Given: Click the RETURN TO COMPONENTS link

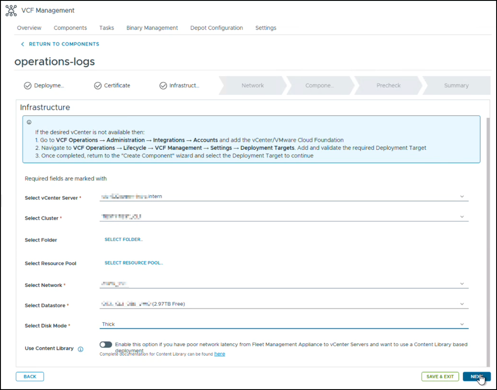Looking at the screenshot, I should (64, 44).
